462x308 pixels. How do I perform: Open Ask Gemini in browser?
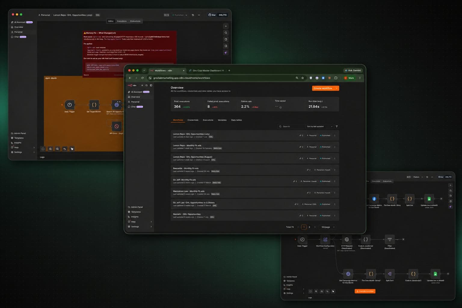(x=353, y=70)
